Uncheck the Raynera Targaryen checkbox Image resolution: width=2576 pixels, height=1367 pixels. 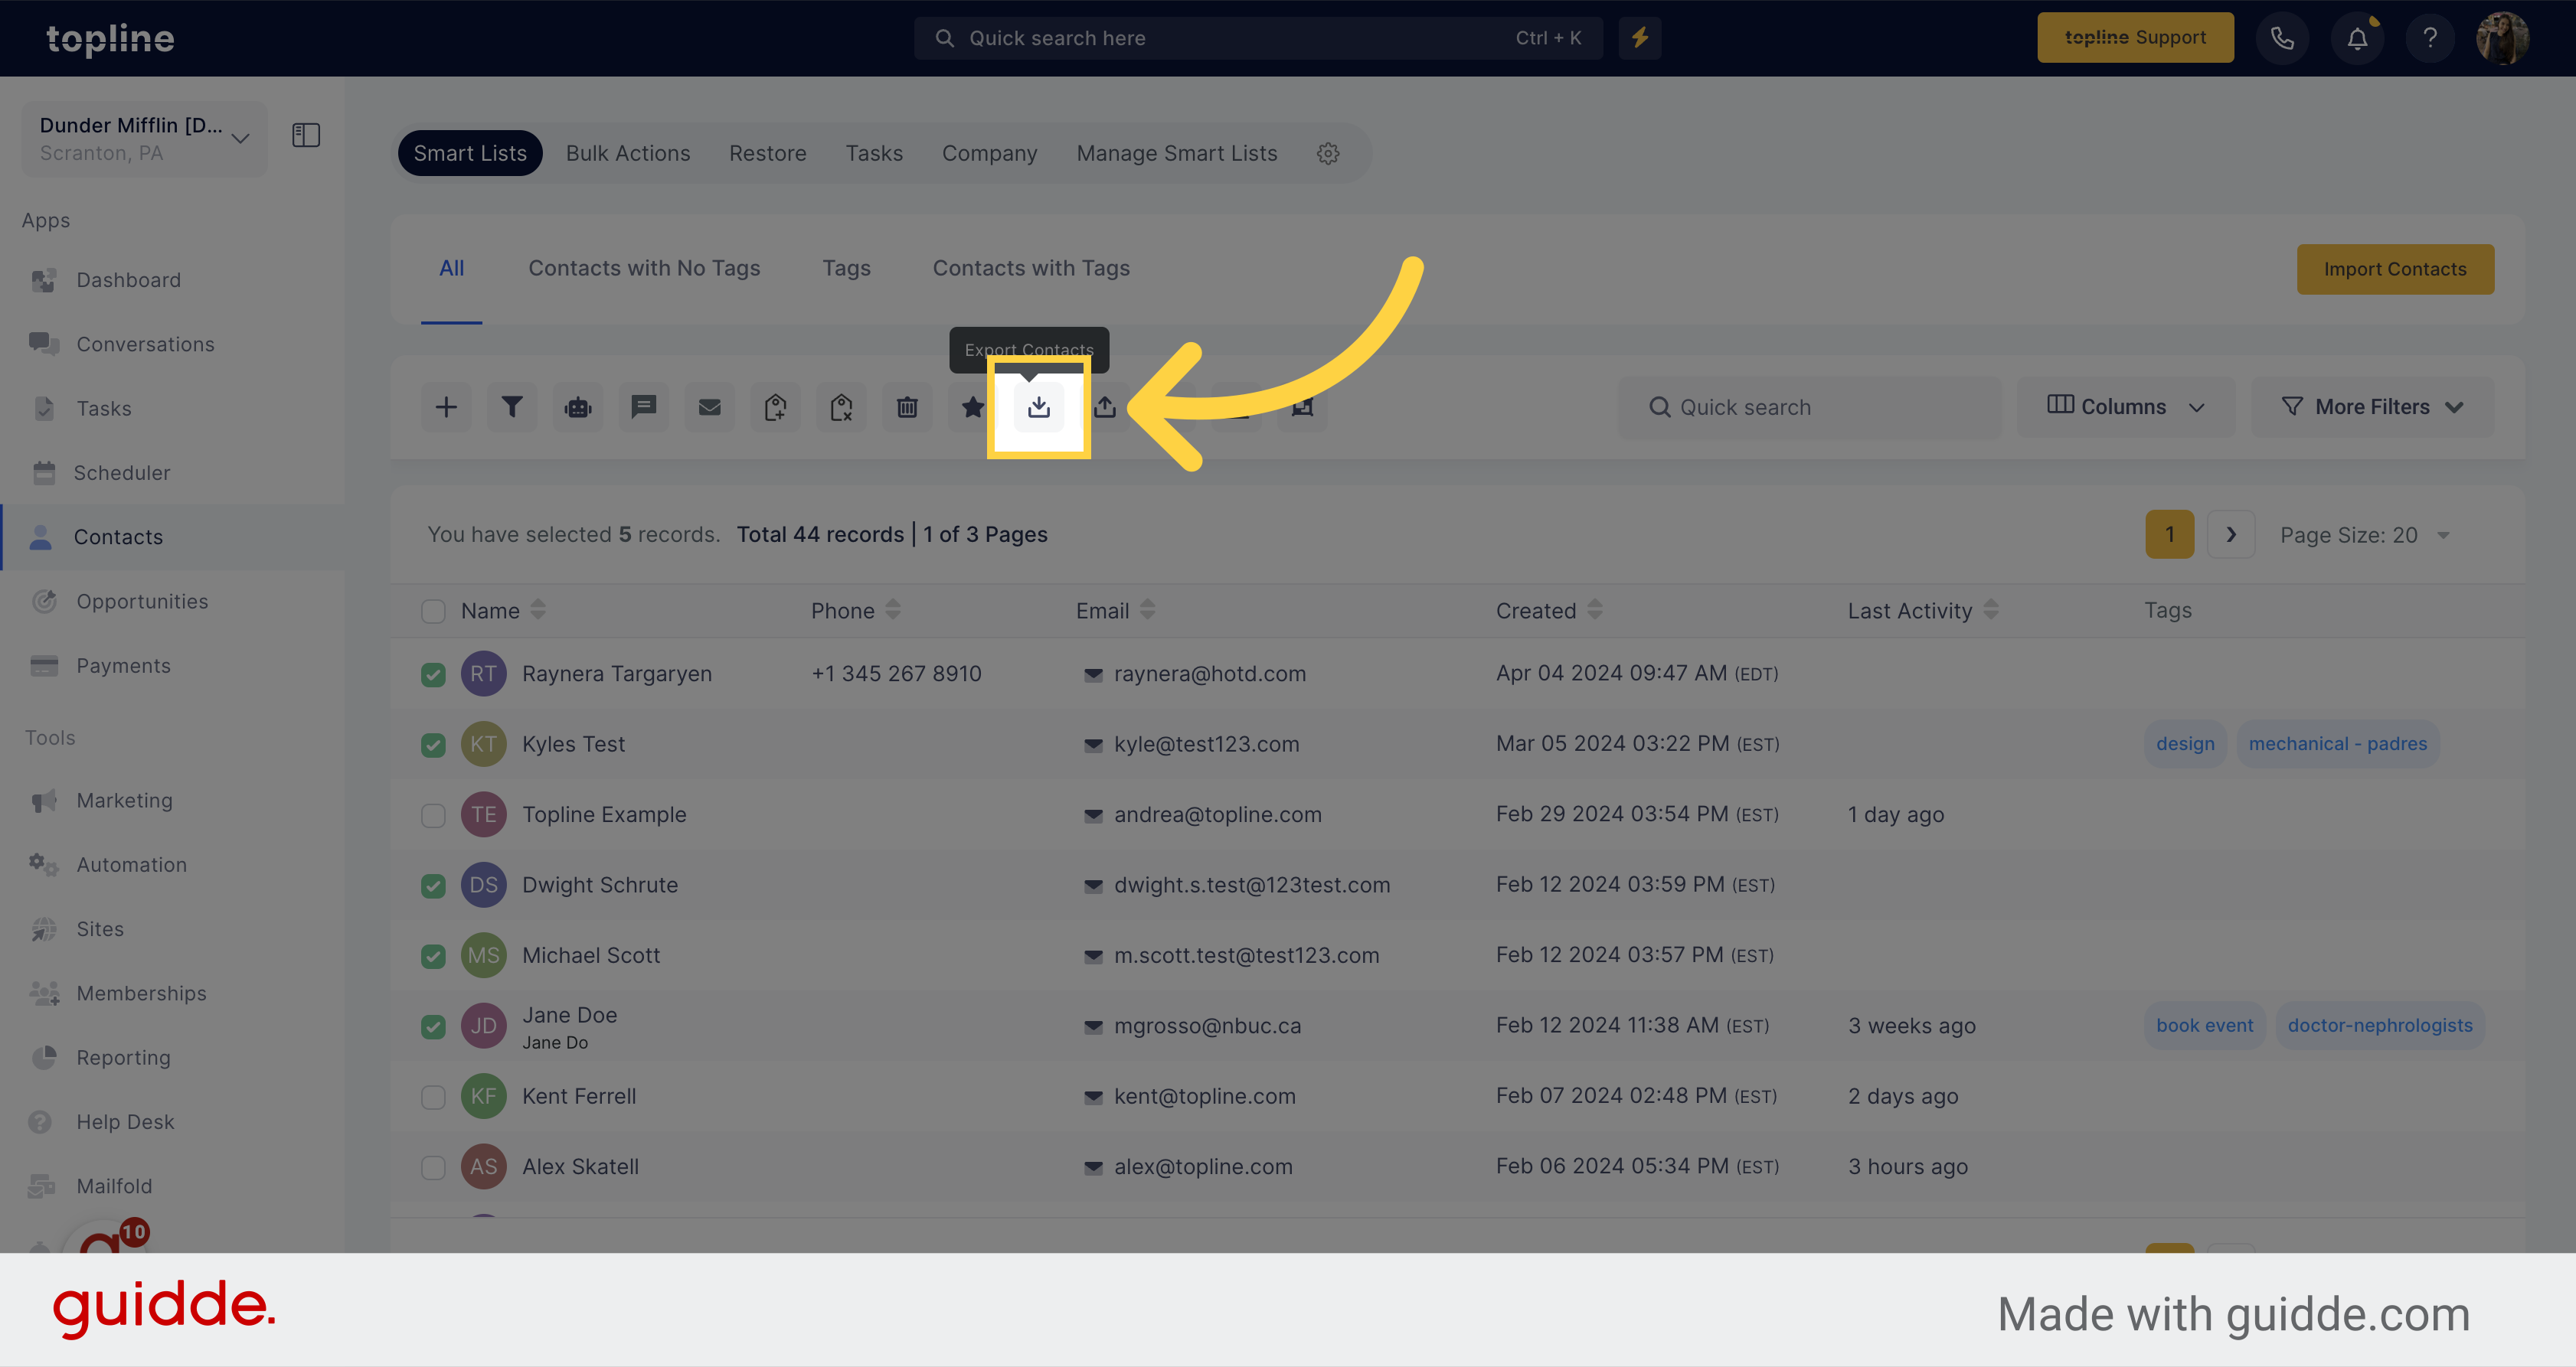tap(433, 674)
